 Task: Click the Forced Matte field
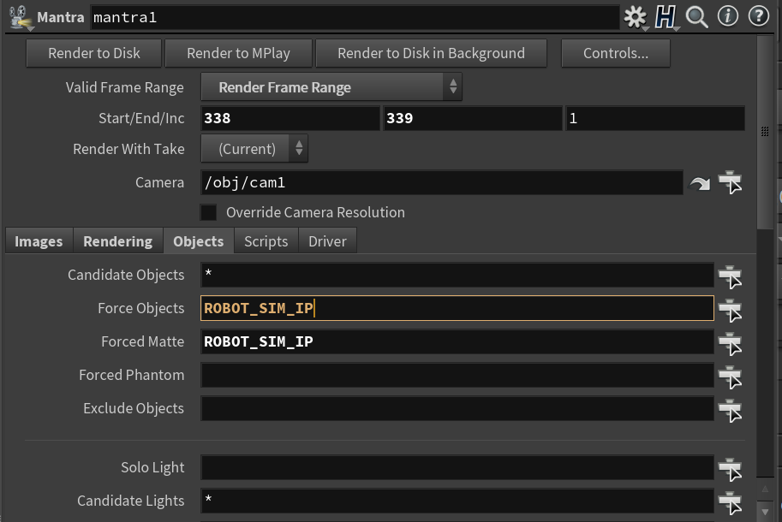click(457, 341)
